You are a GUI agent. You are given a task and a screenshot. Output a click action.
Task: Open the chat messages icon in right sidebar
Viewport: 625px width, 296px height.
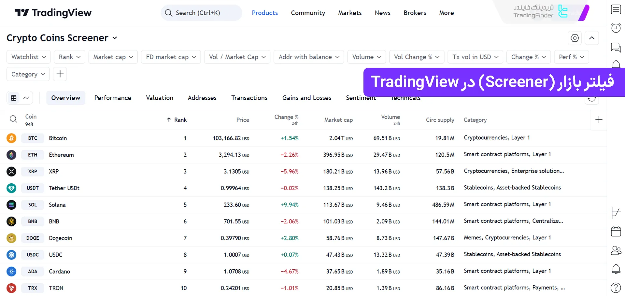click(616, 47)
